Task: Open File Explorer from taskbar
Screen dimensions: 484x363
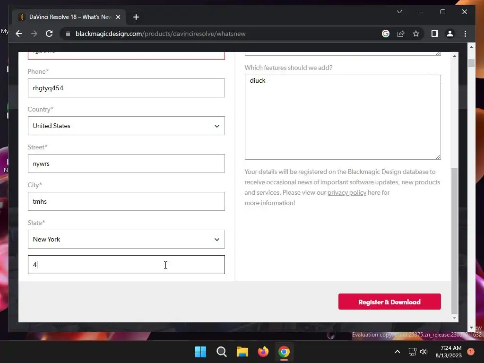Action: coord(242,352)
